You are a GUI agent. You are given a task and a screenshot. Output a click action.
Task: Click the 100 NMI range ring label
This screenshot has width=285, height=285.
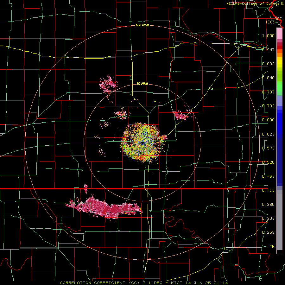coord(142,25)
